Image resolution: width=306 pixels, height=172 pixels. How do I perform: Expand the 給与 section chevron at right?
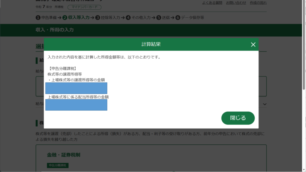tap(264, 104)
